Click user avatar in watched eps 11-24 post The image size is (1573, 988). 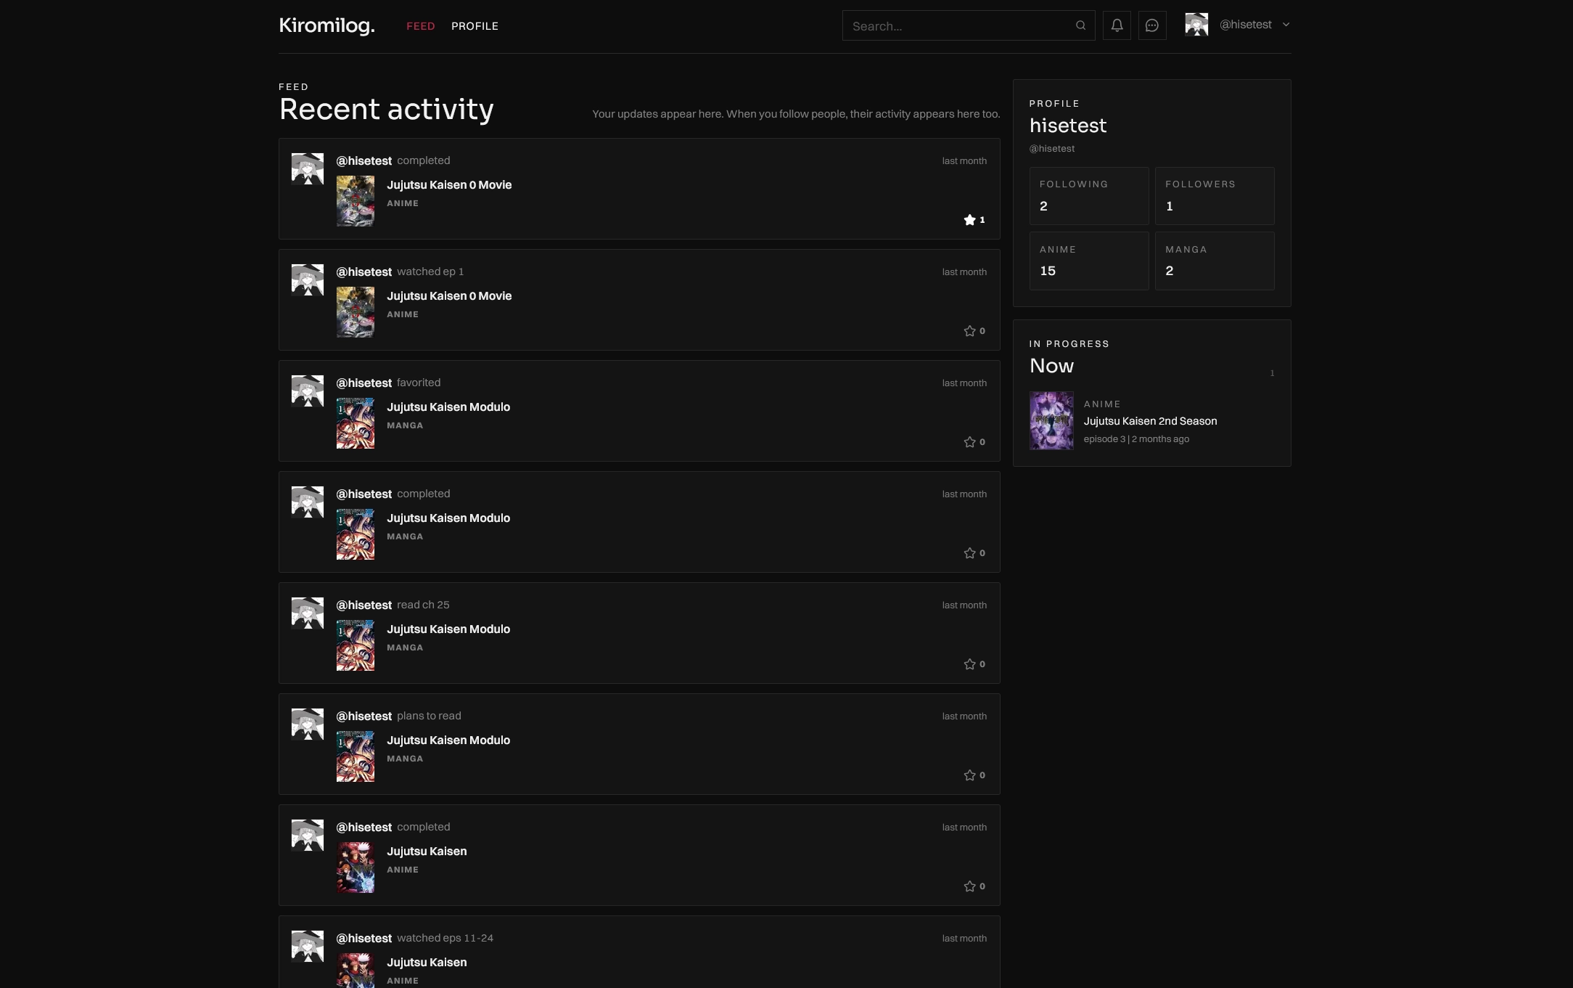pyautogui.click(x=308, y=946)
